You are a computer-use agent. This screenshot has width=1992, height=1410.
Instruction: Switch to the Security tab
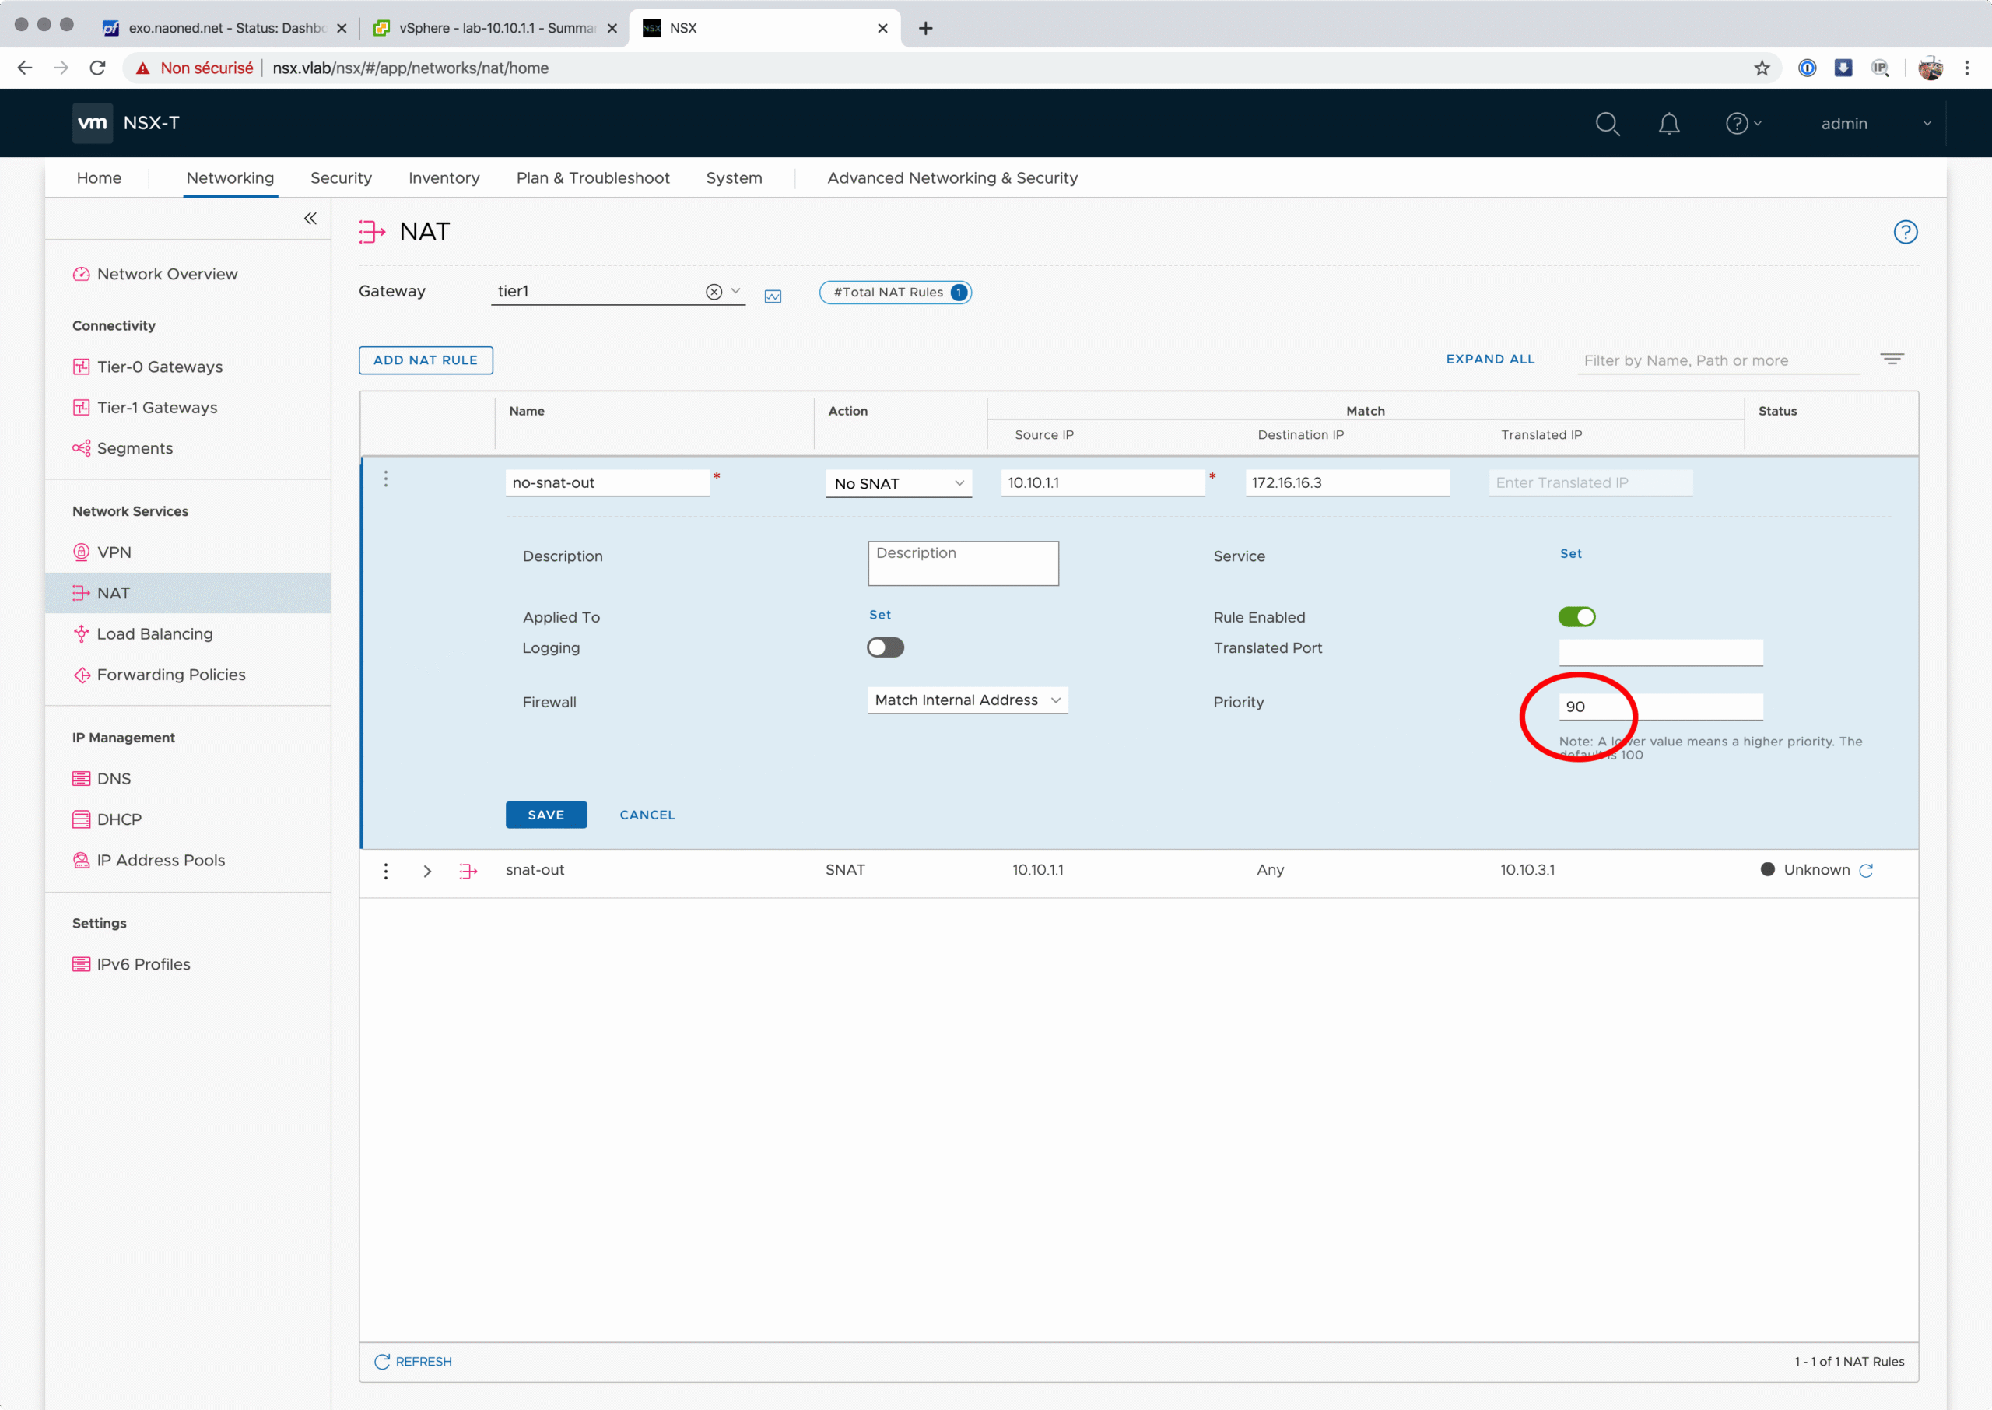click(x=340, y=177)
